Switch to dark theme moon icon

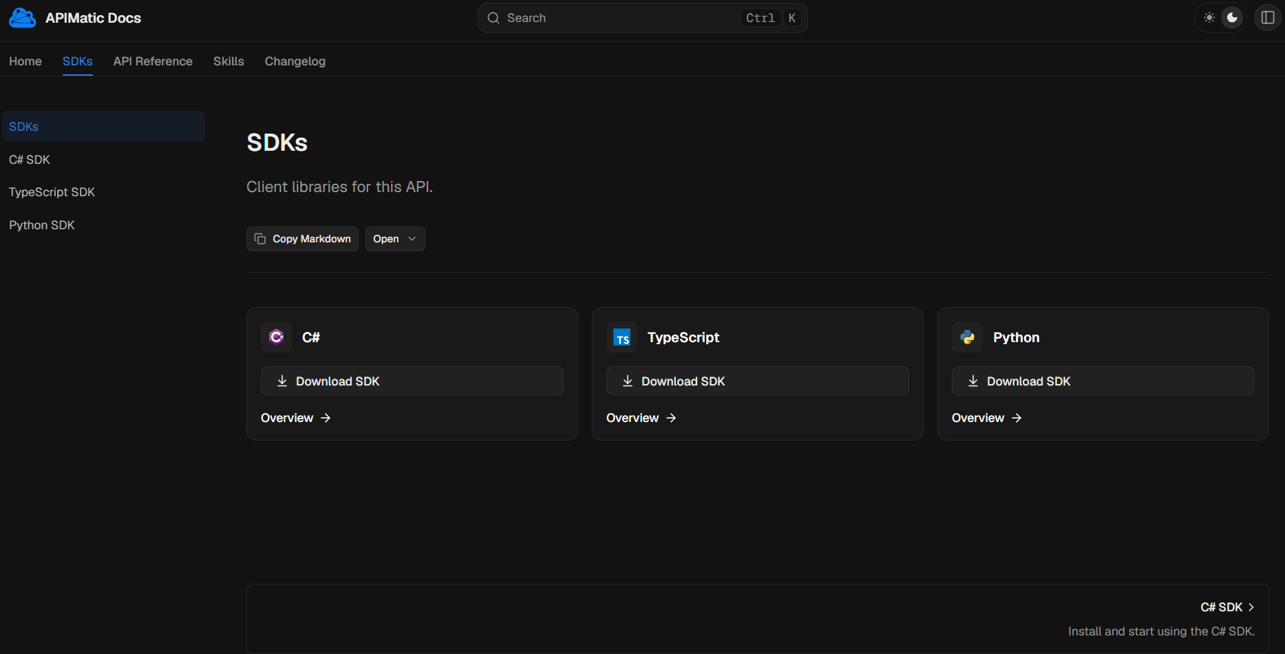(x=1233, y=18)
